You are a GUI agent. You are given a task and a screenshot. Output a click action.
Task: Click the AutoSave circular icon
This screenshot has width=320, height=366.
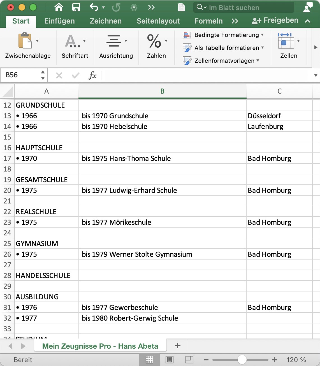pyautogui.click(x=134, y=8)
